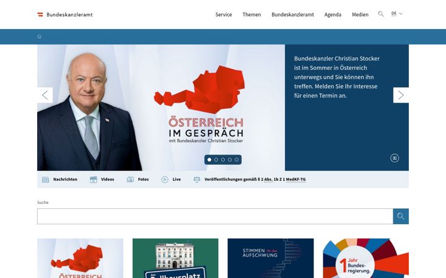The height and width of the screenshot is (278, 446).
Task: Open Veröffentlichungen gemäß § 2 MedKF-TG link
Action: 255,179
